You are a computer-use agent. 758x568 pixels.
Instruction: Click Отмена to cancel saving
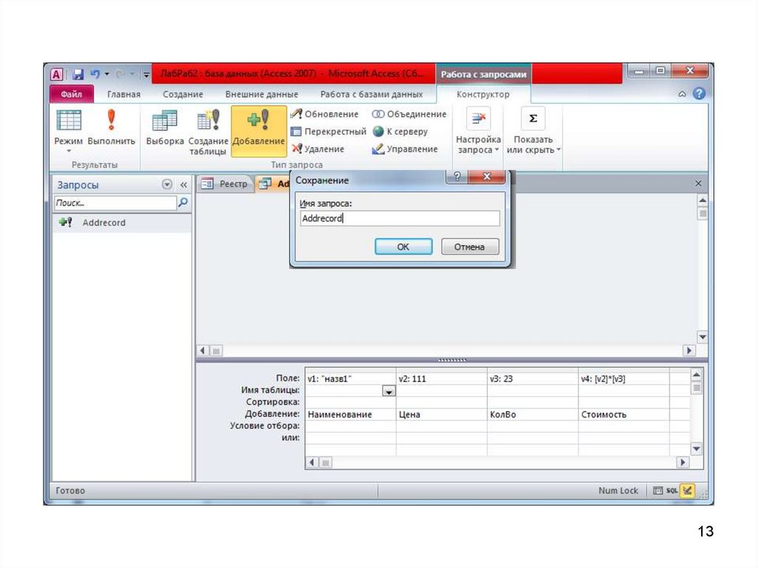point(470,247)
